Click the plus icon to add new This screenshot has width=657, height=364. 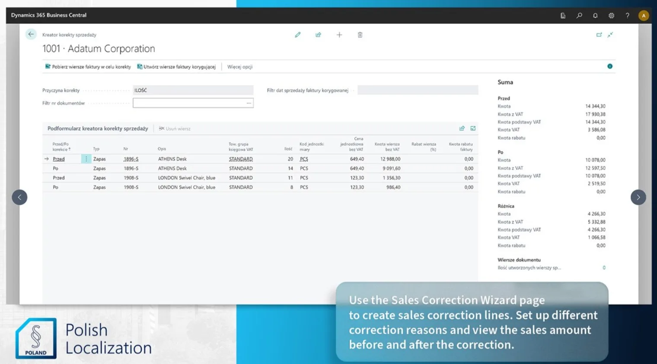[339, 35]
